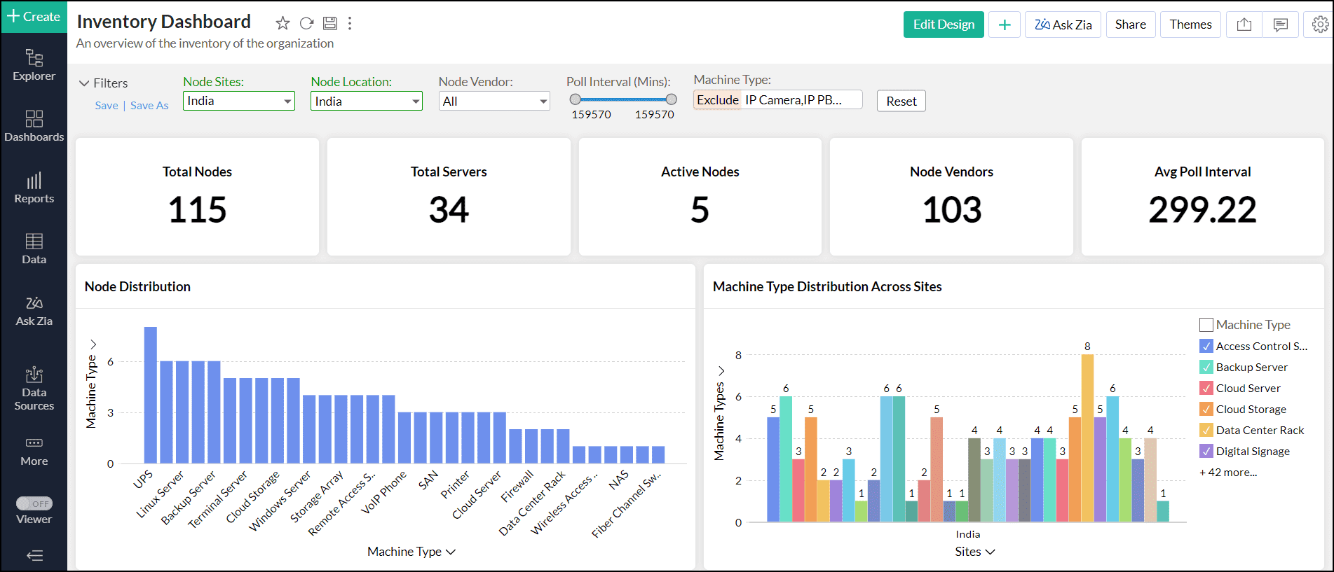Mark dashboard as favorite with star icon
Screen dimensions: 1334x572
283,24
